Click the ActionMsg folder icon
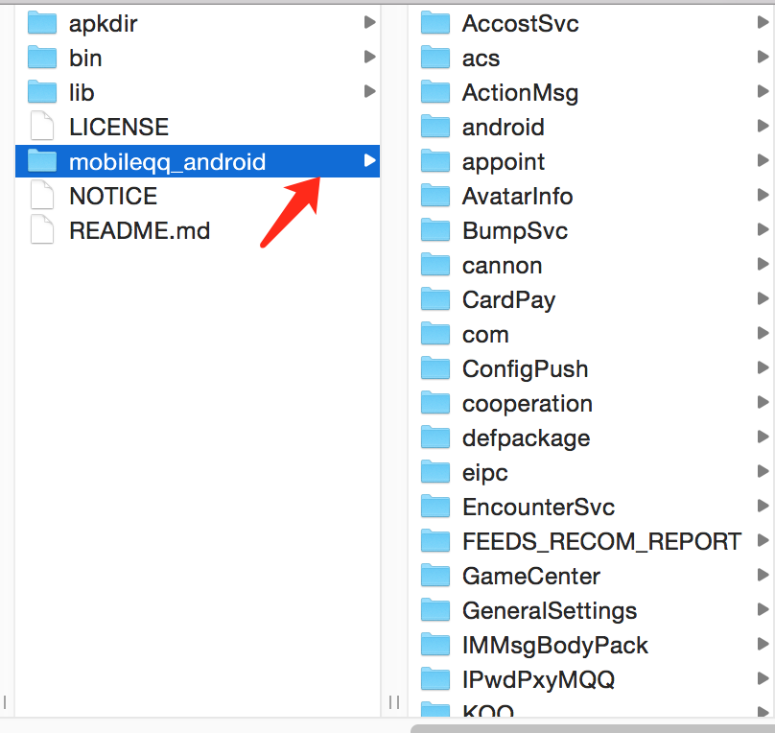 (x=435, y=92)
